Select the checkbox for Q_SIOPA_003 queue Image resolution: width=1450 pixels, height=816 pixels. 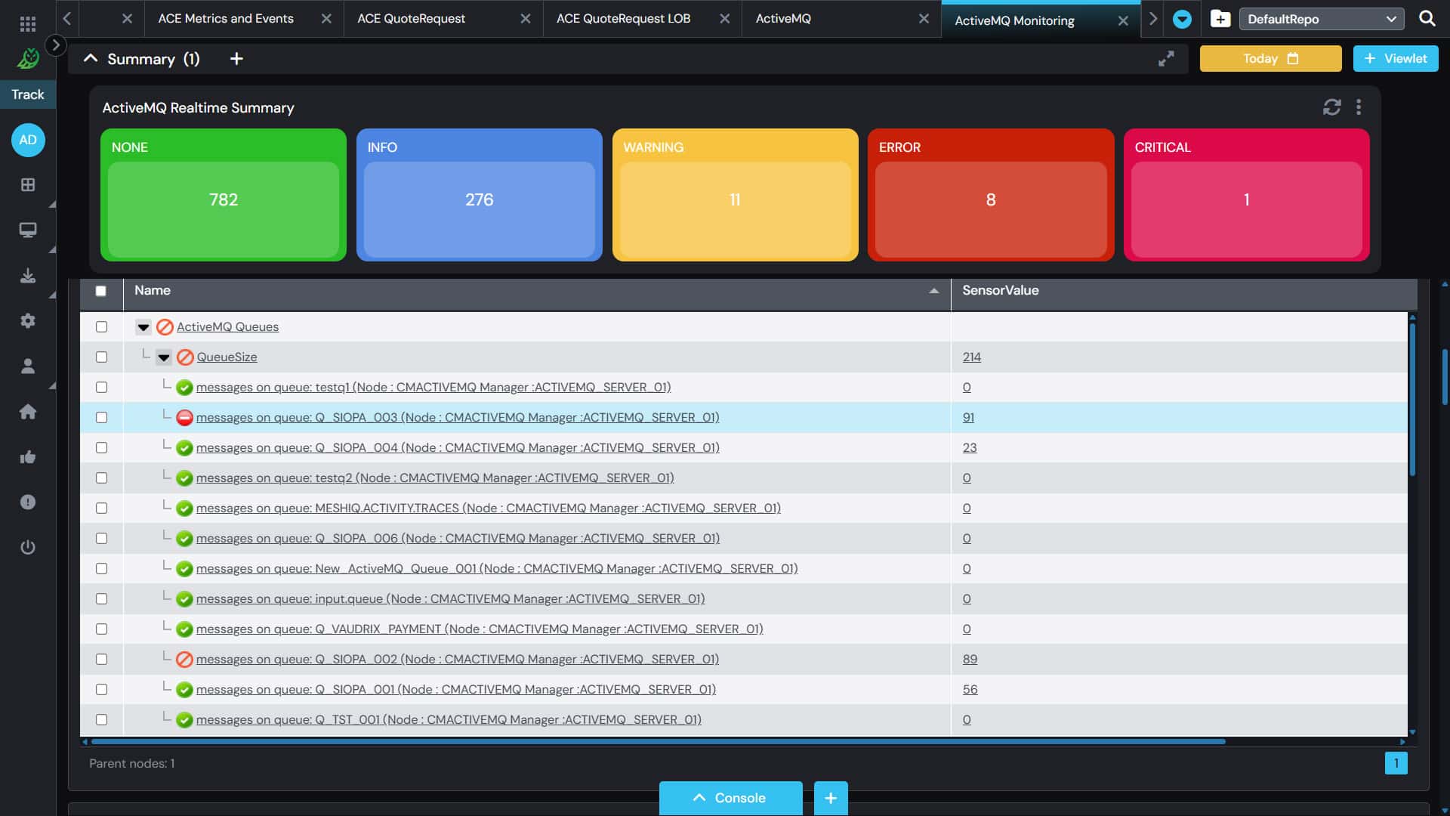tap(101, 417)
